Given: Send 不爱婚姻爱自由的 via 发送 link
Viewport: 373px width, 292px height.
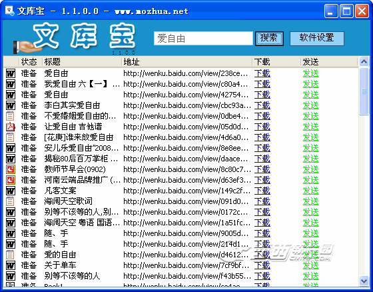Looking at the screenshot, I should tap(310, 116).
